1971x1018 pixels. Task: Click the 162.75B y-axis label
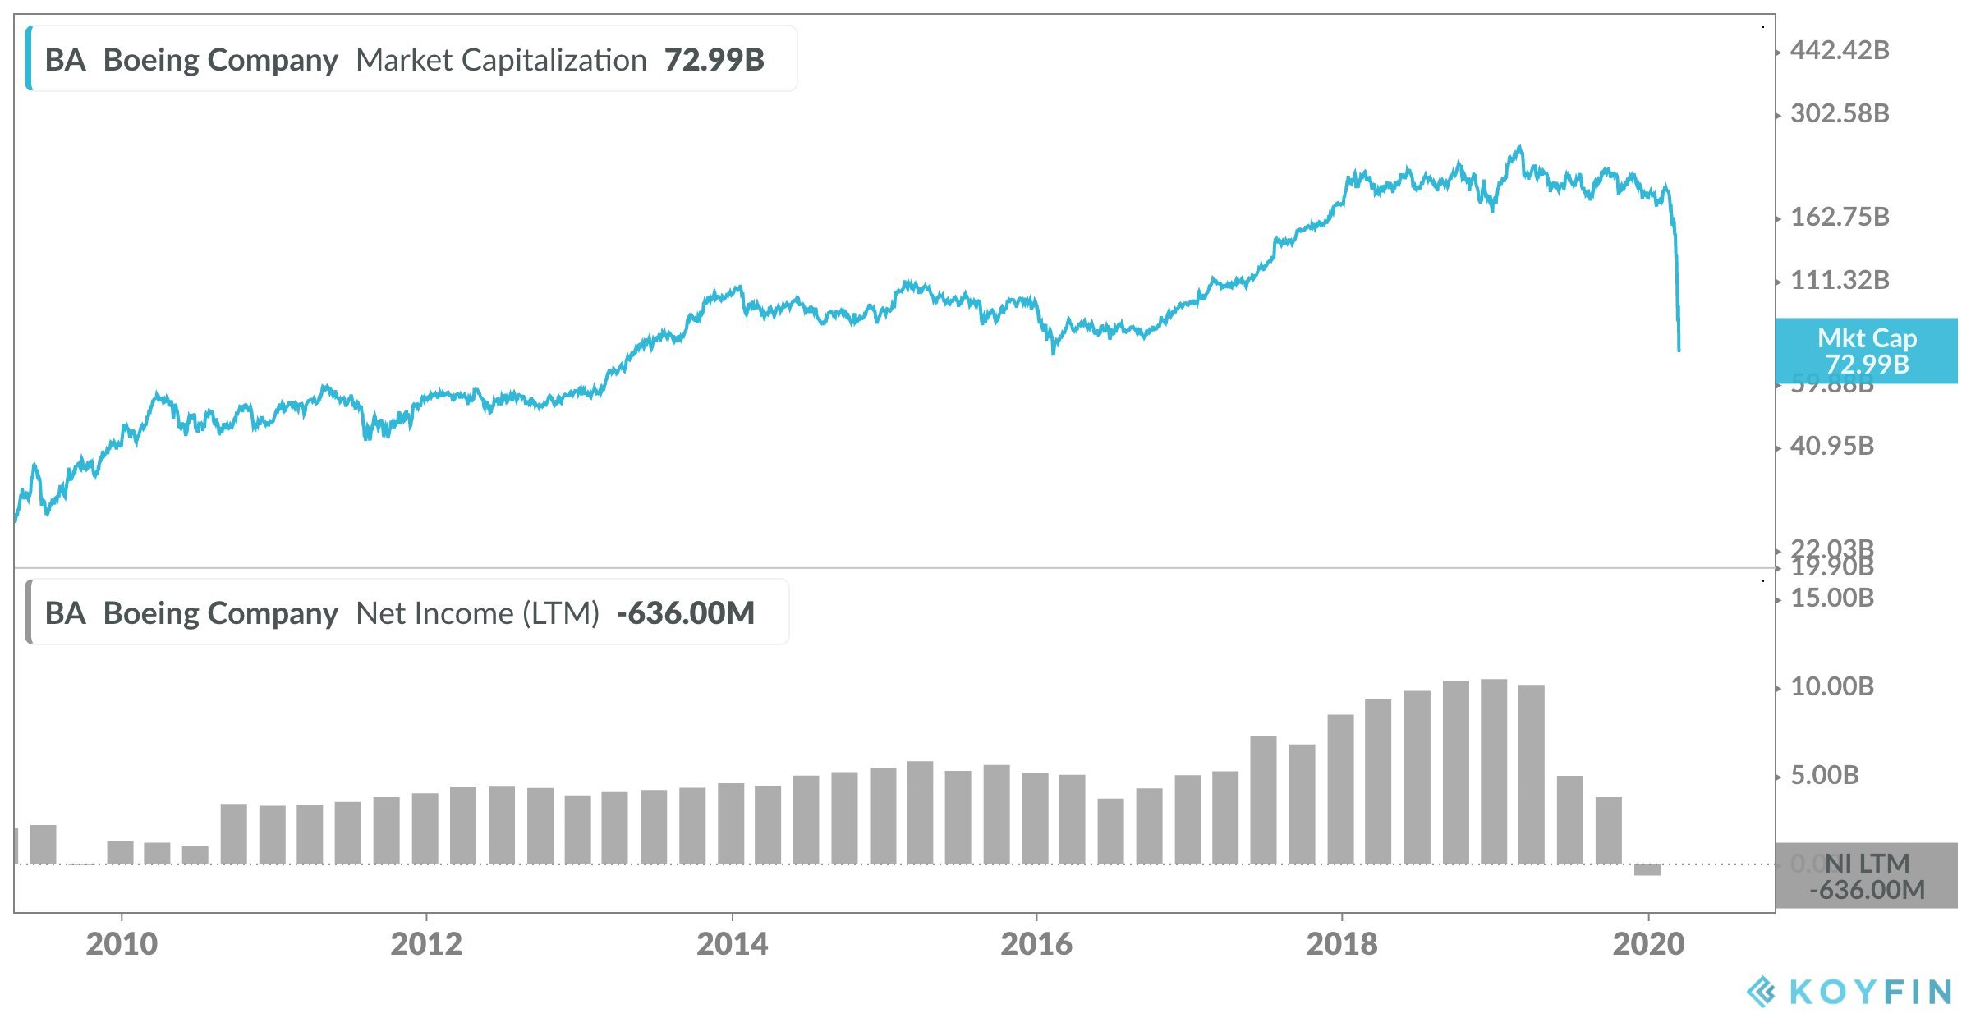coord(1840,218)
